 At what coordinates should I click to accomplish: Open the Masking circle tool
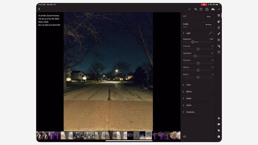(218, 40)
